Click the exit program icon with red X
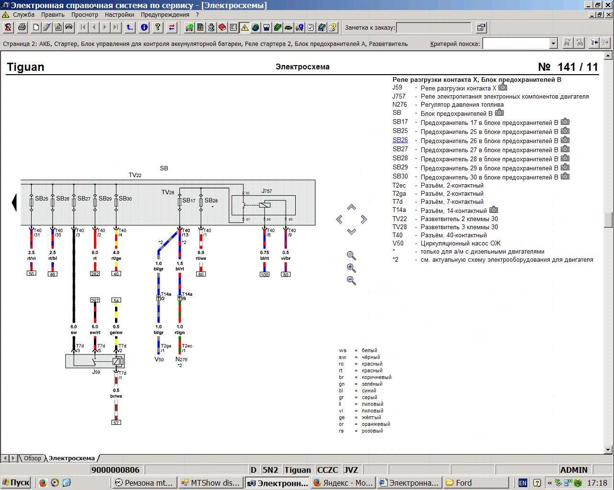Viewport: 614px width, 490px height. pos(8,27)
